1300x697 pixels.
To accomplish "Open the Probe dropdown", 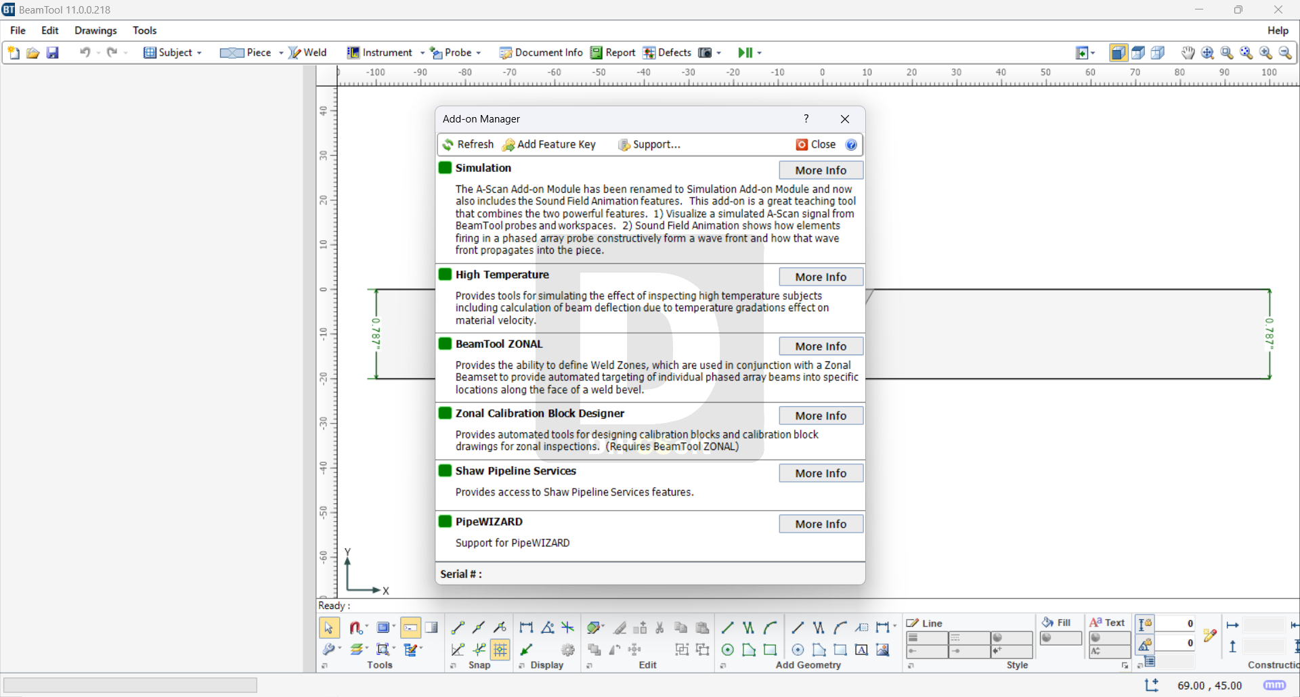I will click(x=456, y=53).
